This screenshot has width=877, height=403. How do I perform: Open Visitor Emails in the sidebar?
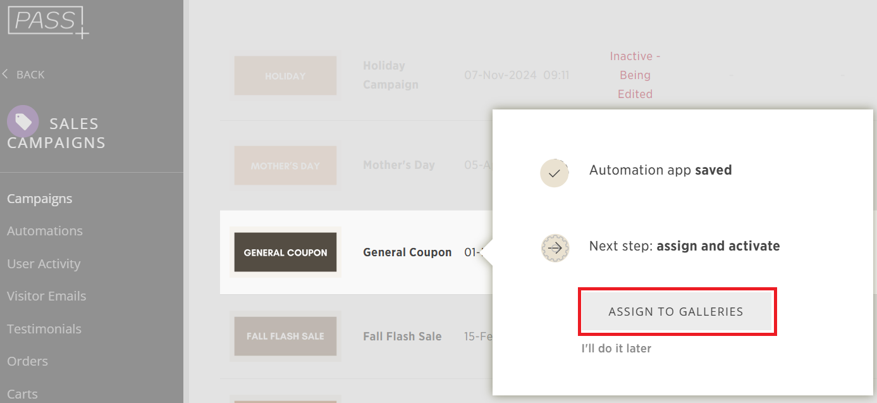46,296
